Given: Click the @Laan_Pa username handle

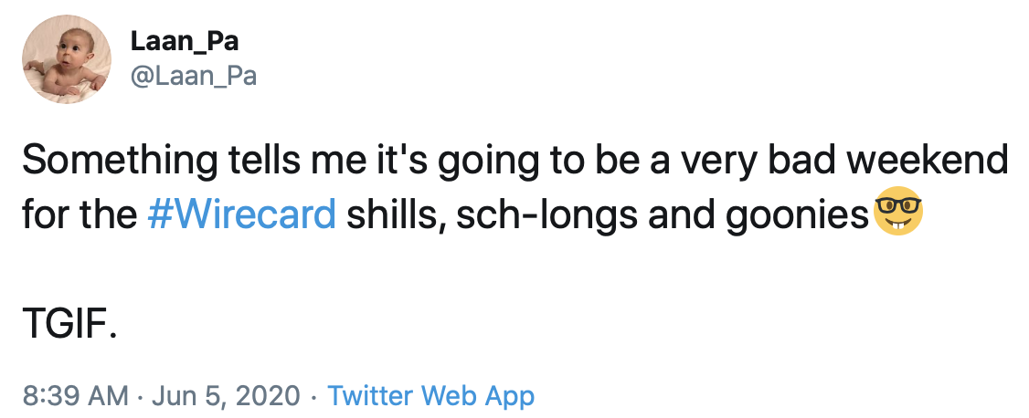Looking at the screenshot, I should pos(193,77).
